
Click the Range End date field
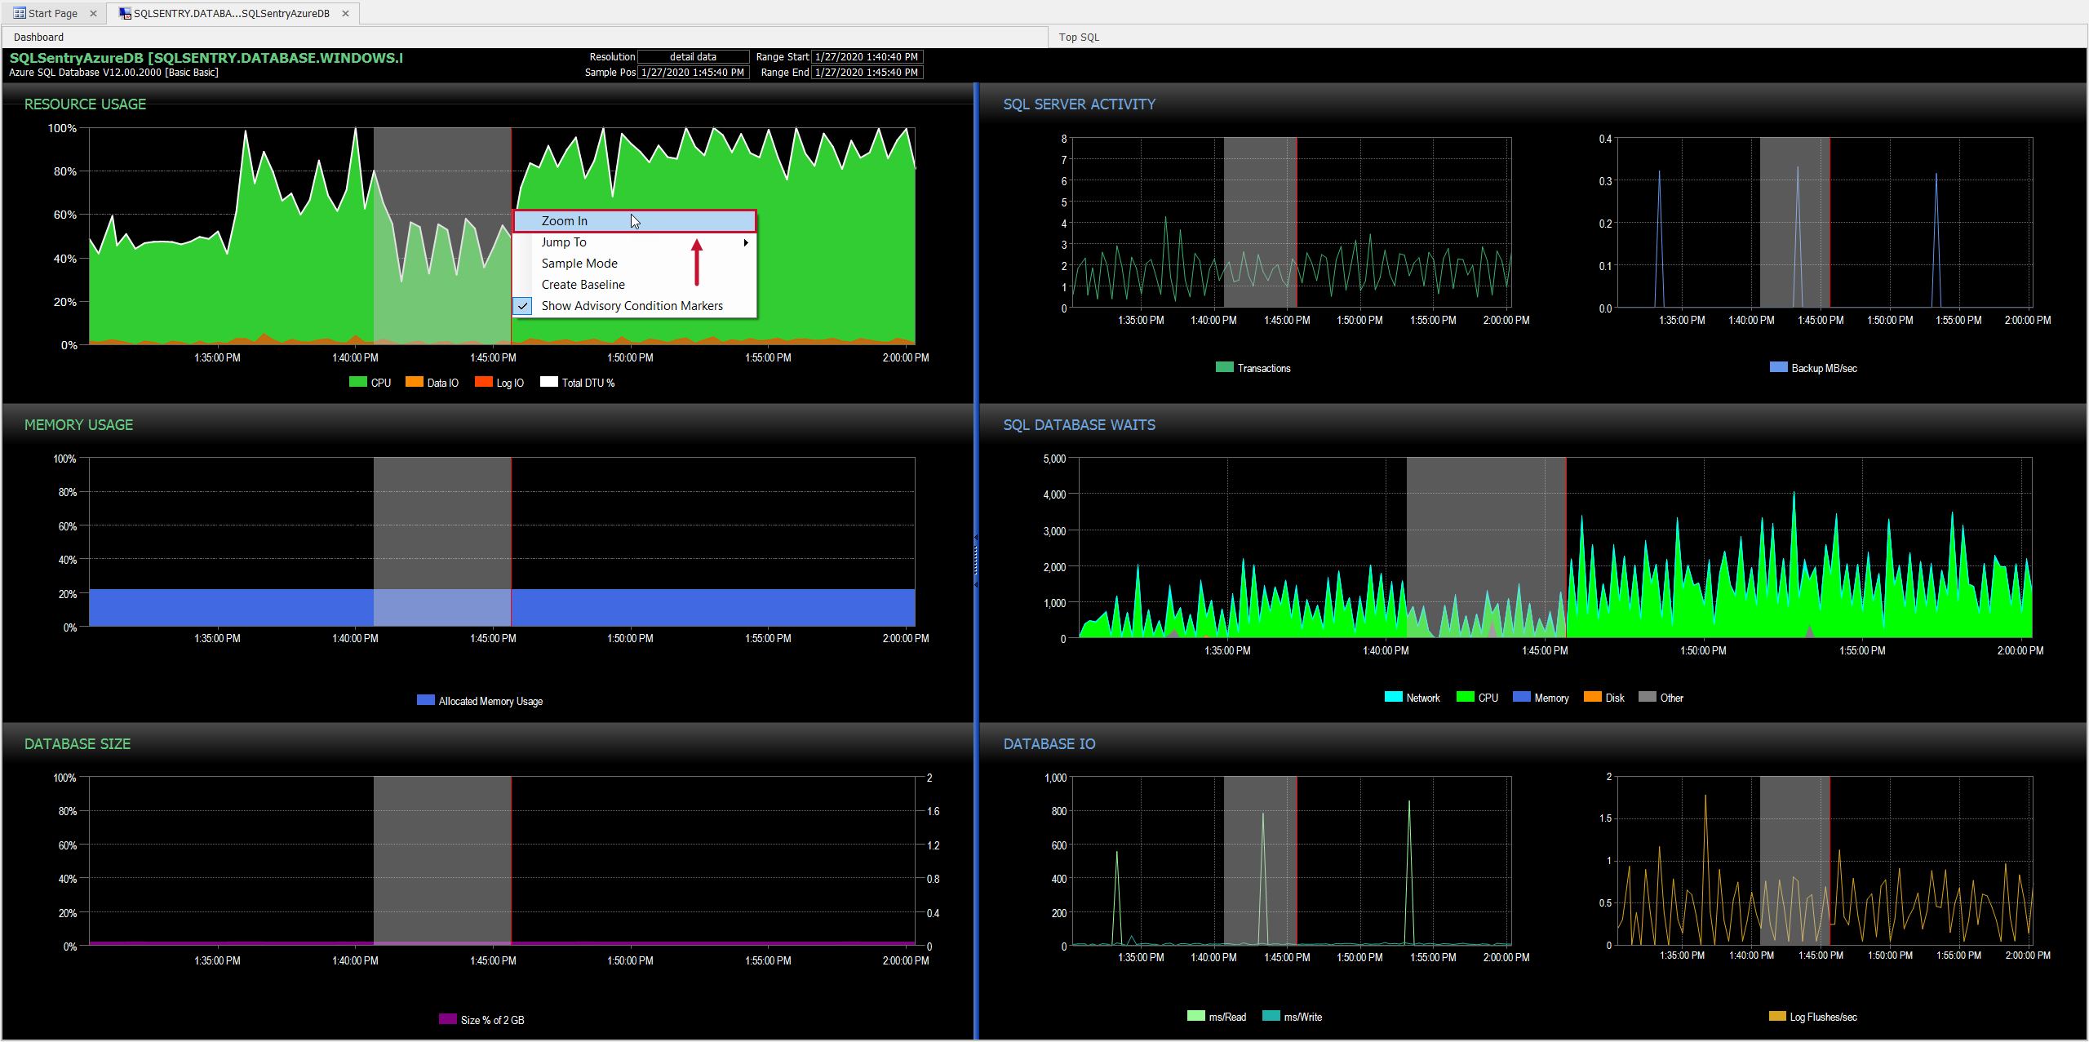click(867, 73)
